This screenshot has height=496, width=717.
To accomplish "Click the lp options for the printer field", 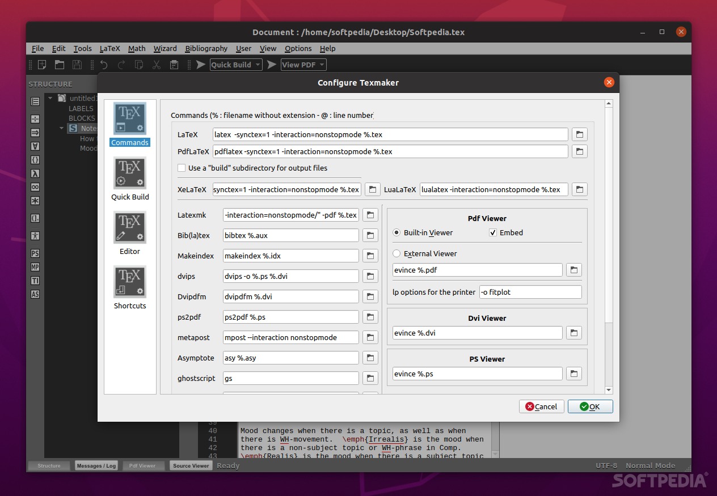I will pos(530,292).
